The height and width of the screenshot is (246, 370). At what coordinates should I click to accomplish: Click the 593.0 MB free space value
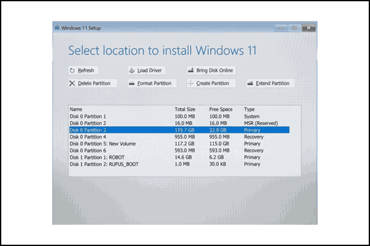(220, 151)
